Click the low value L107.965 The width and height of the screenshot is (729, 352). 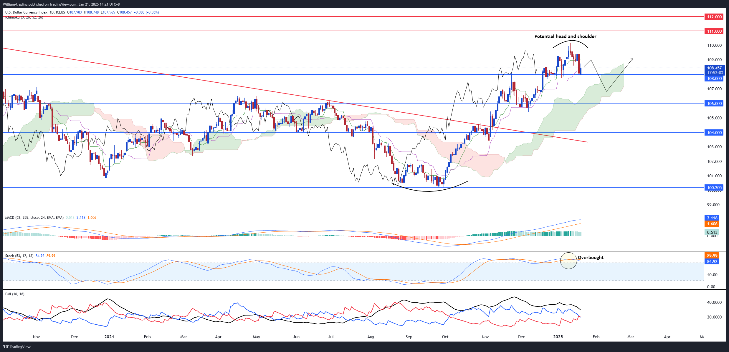(x=108, y=12)
